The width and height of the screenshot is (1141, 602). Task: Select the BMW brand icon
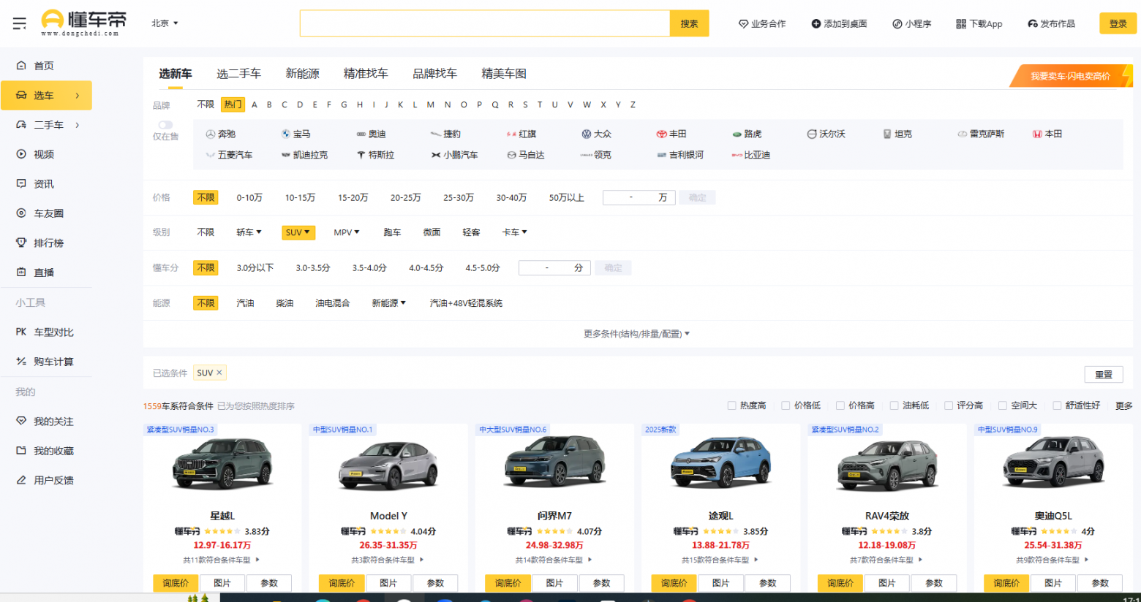[286, 134]
